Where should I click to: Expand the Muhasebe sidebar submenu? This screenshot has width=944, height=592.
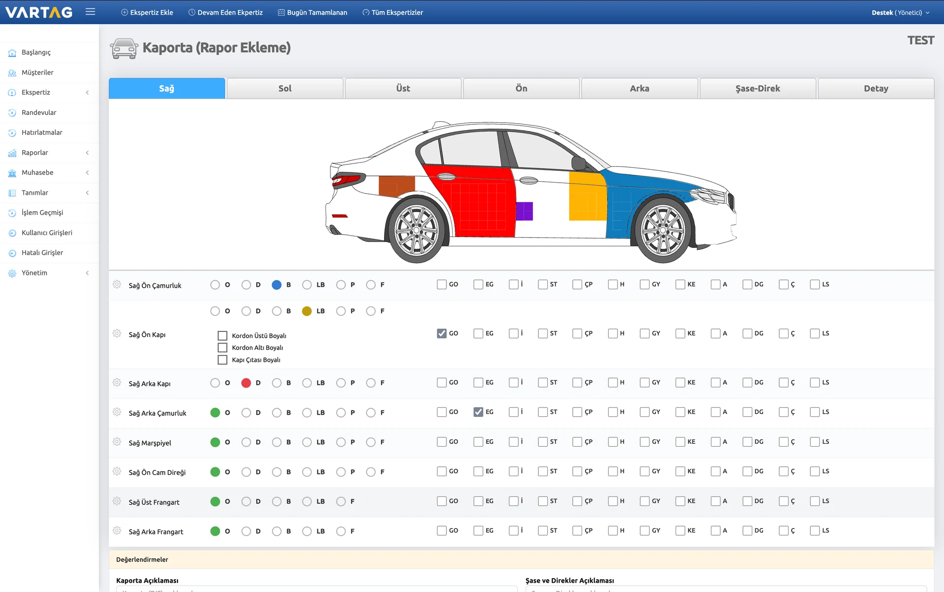[88, 173]
